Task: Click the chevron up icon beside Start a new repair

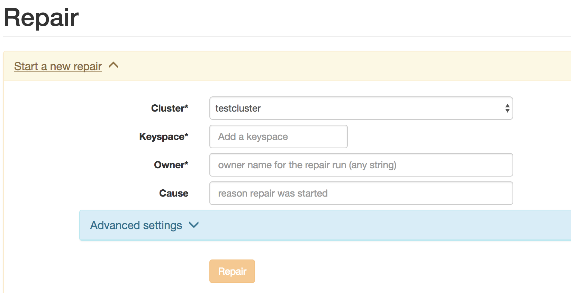Action: pyautogui.click(x=114, y=65)
